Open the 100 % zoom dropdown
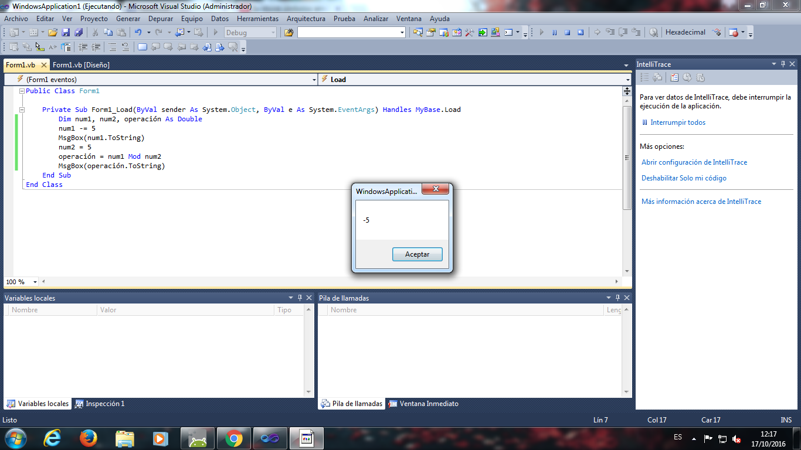 (35, 282)
